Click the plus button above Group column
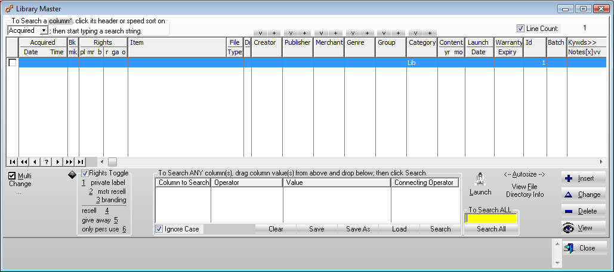This screenshot has width=614, height=272. 398,33
